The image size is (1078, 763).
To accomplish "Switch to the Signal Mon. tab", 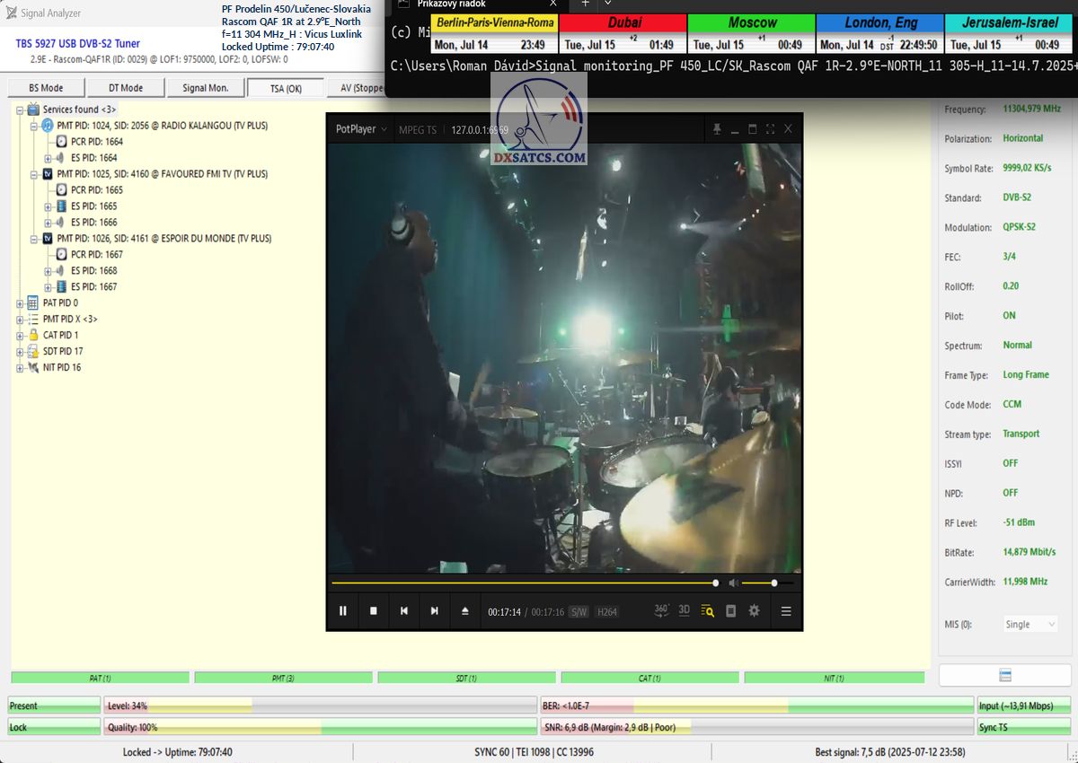I will pos(205,88).
